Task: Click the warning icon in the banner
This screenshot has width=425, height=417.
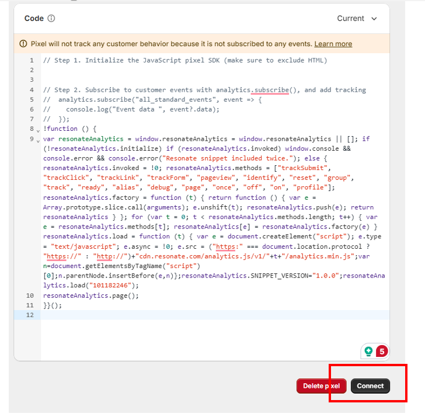Action: (x=23, y=44)
